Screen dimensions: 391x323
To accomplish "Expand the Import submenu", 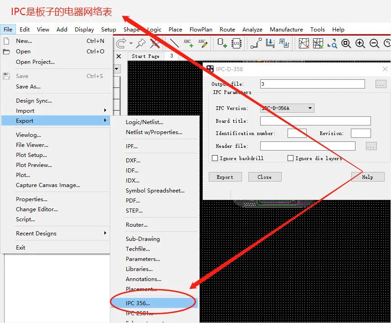I will [56, 110].
